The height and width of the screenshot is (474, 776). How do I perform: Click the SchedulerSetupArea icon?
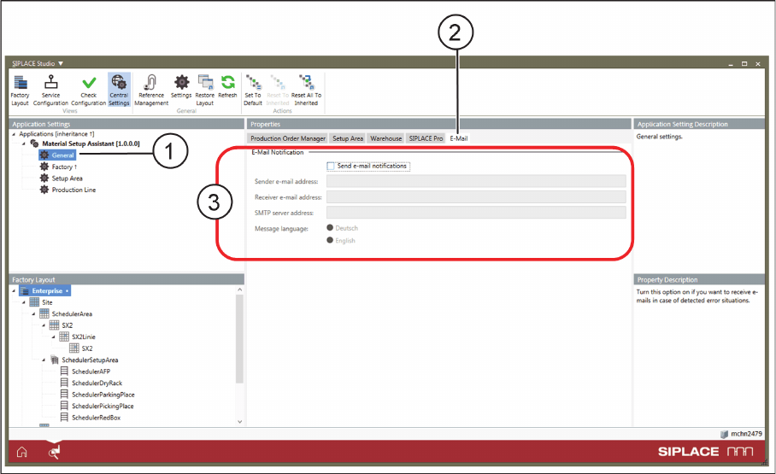point(55,360)
